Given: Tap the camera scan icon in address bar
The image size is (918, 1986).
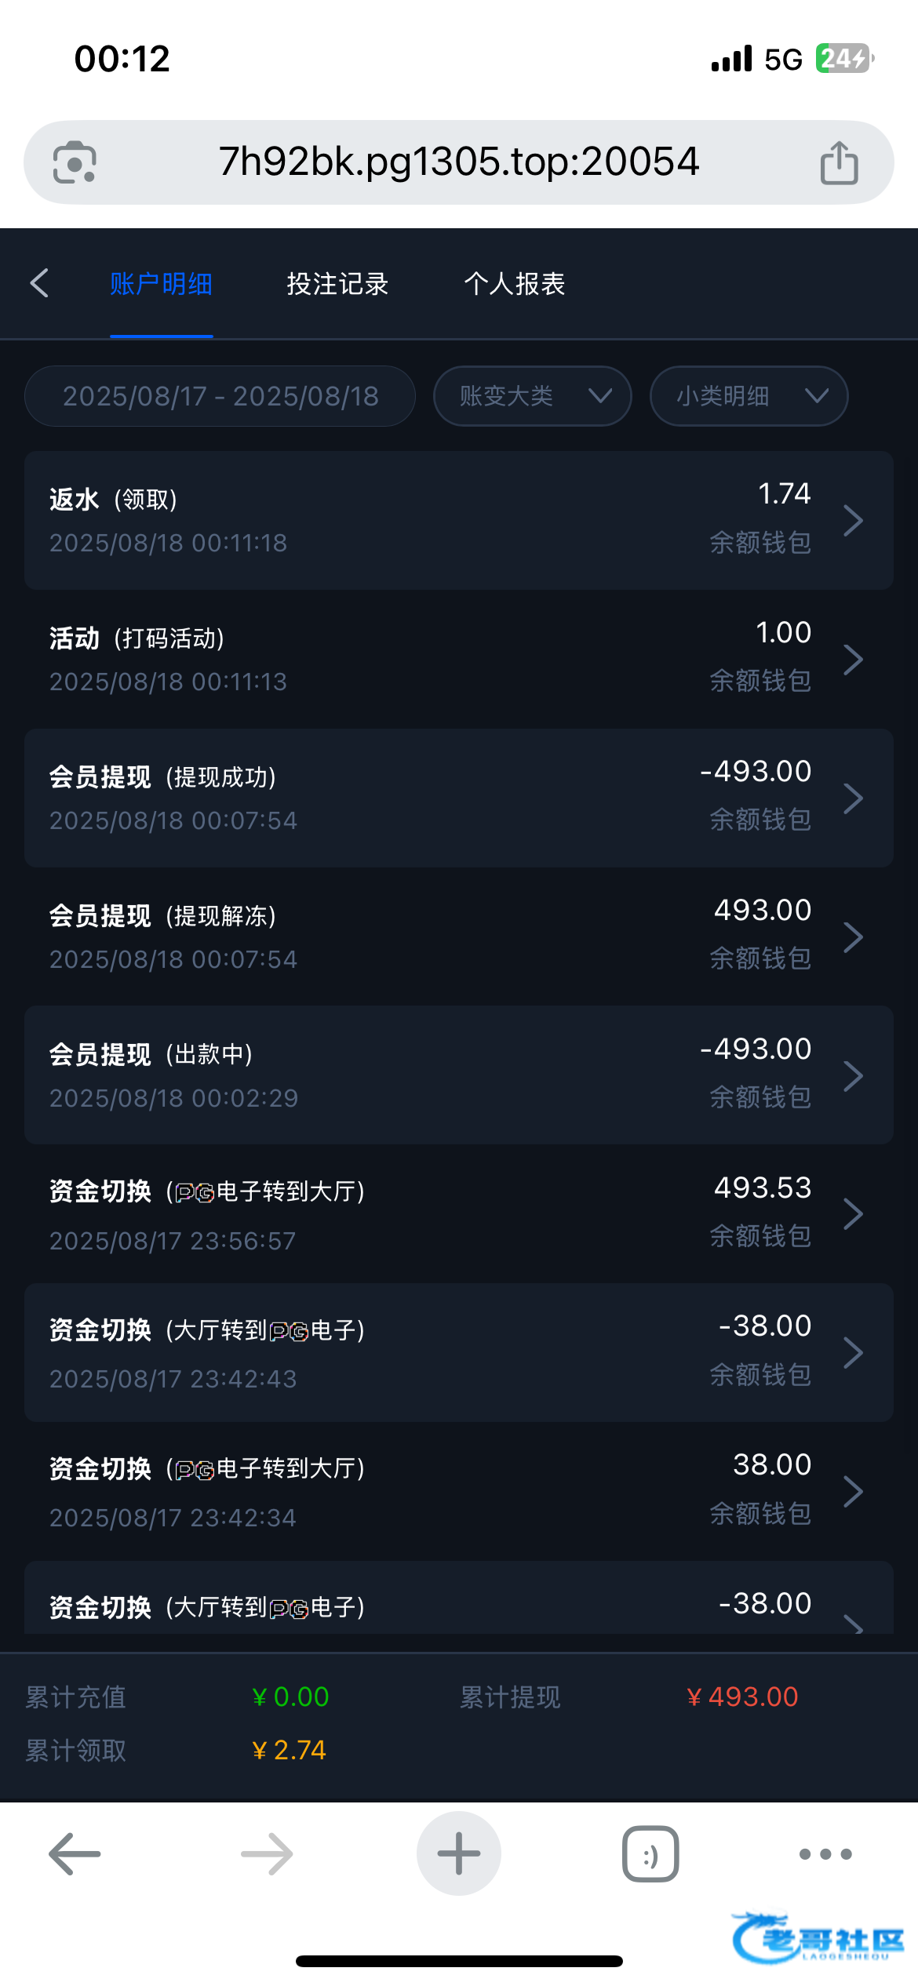Looking at the screenshot, I should (x=75, y=162).
